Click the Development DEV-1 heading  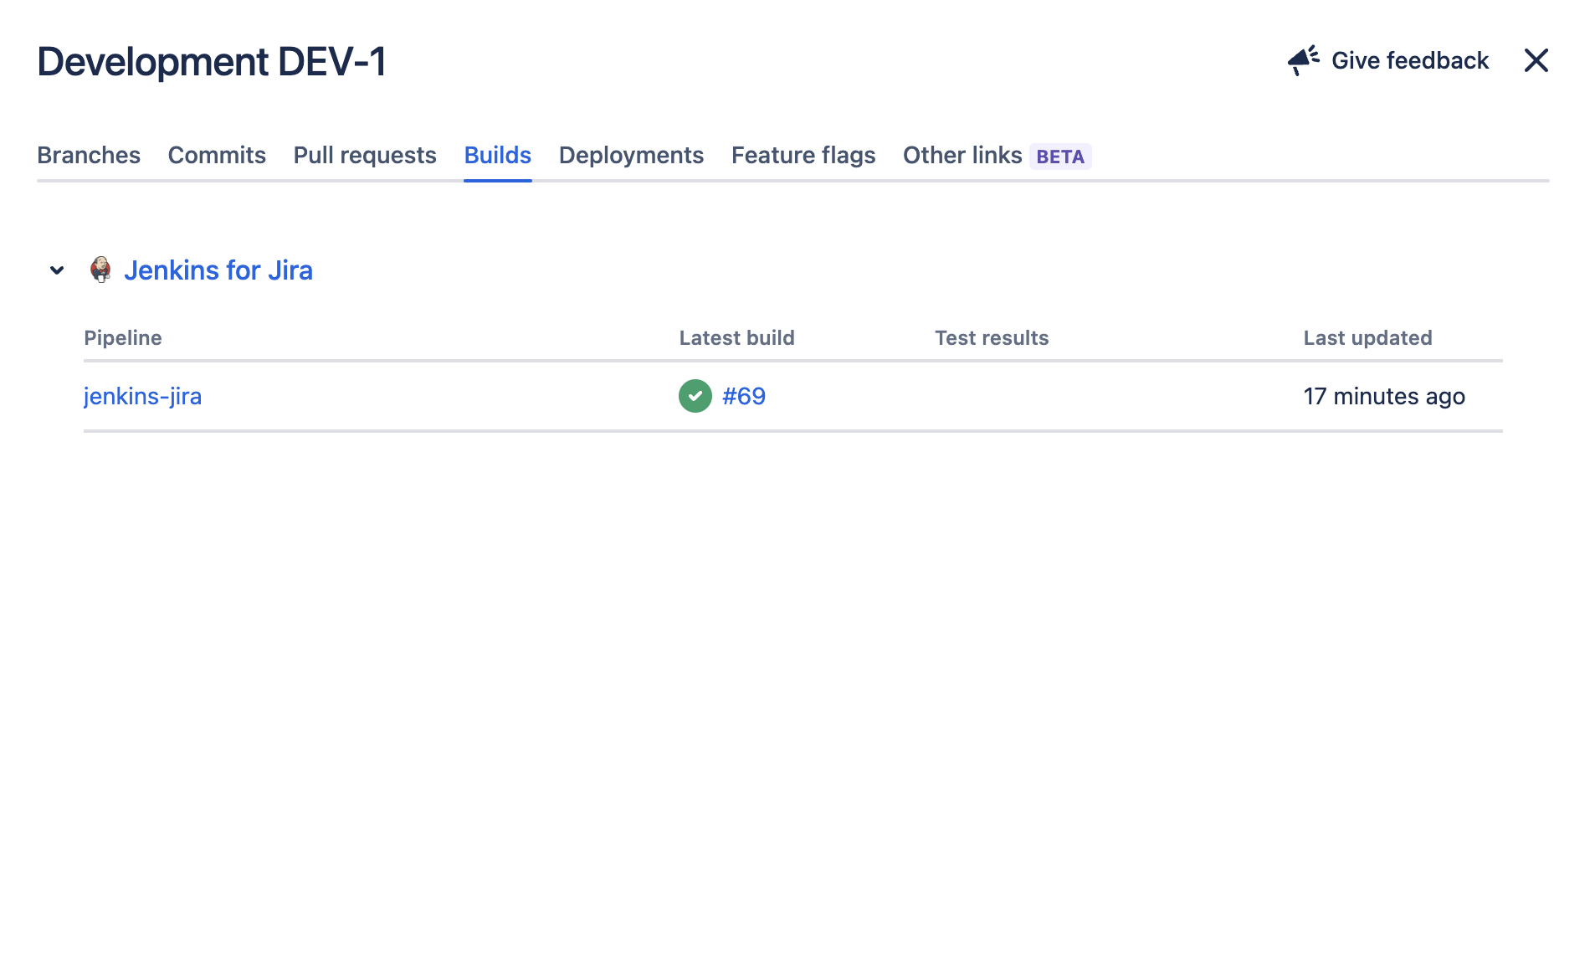212,61
